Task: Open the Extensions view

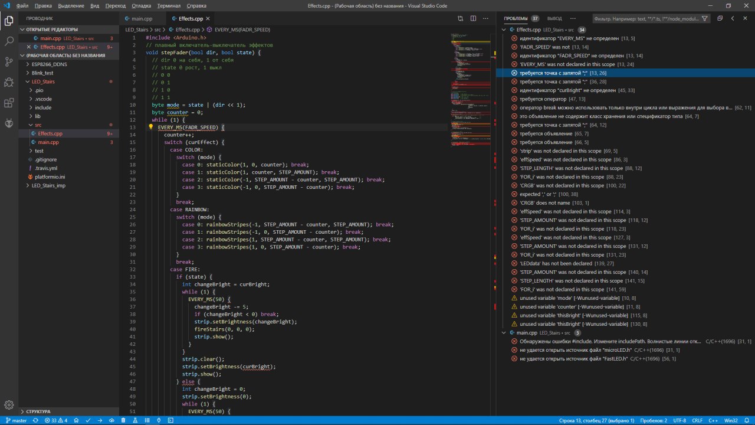Action: (9, 103)
